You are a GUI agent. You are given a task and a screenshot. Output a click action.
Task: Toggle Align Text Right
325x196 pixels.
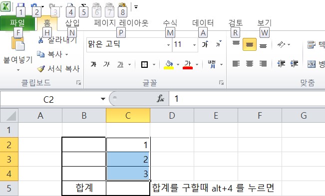pos(263,63)
